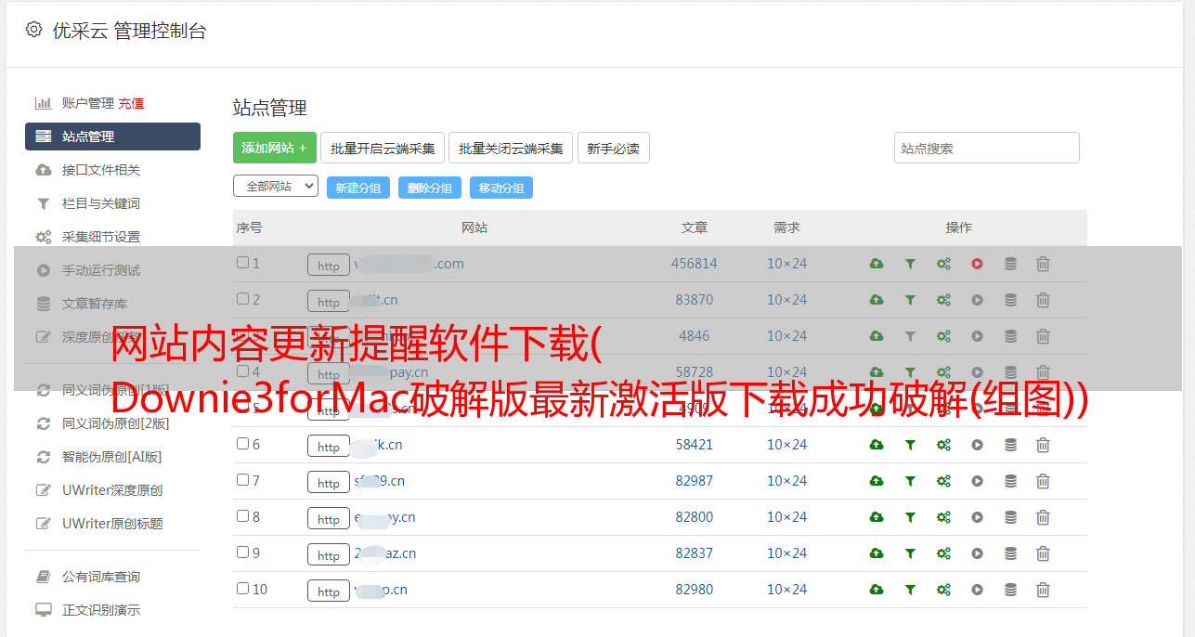Open gears settings icon for 456814 row
Viewport: 1195px width, 637px height.
click(943, 264)
